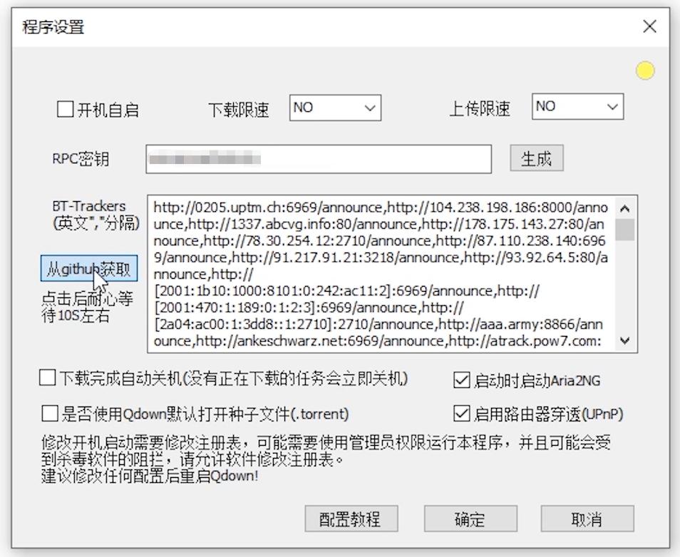Click the 取消 cancel button
The height and width of the screenshot is (557, 680).
pyautogui.click(x=587, y=518)
